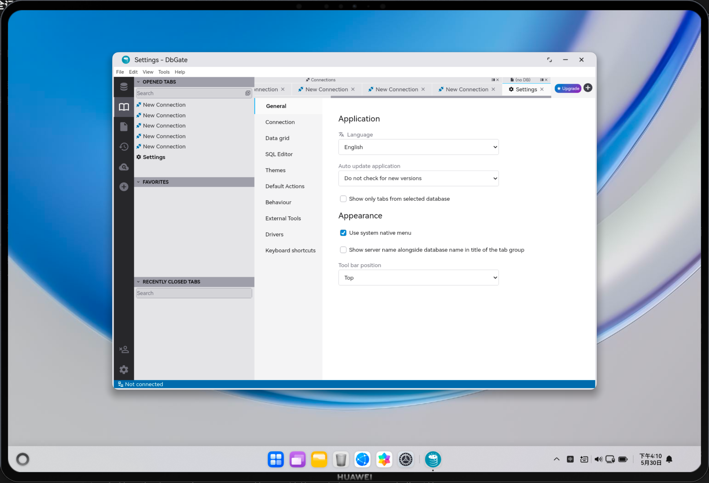This screenshot has width=709, height=483.
Task: Click the icon inside the Opened Tabs search box
Action: 248,93
